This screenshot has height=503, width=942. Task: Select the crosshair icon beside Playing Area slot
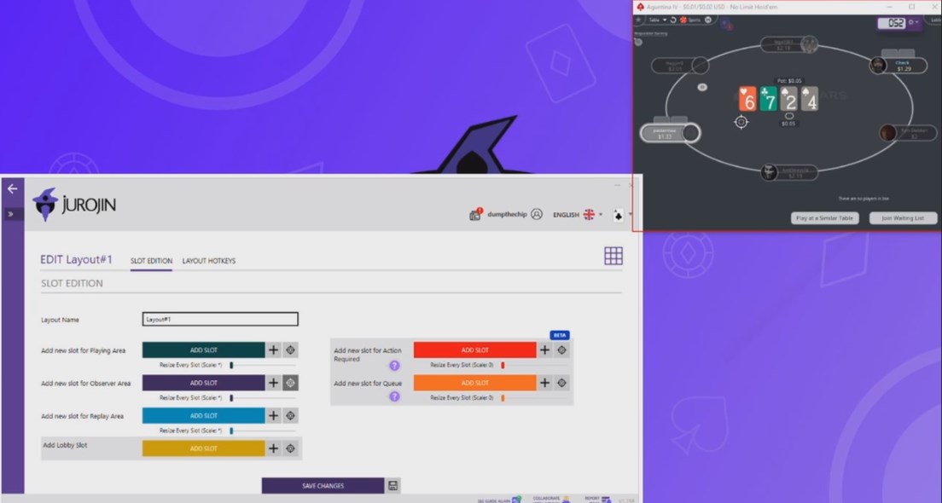coord(289,350)
